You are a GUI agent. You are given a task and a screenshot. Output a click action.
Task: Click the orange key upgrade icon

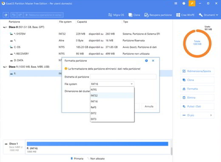pos(192,3)
